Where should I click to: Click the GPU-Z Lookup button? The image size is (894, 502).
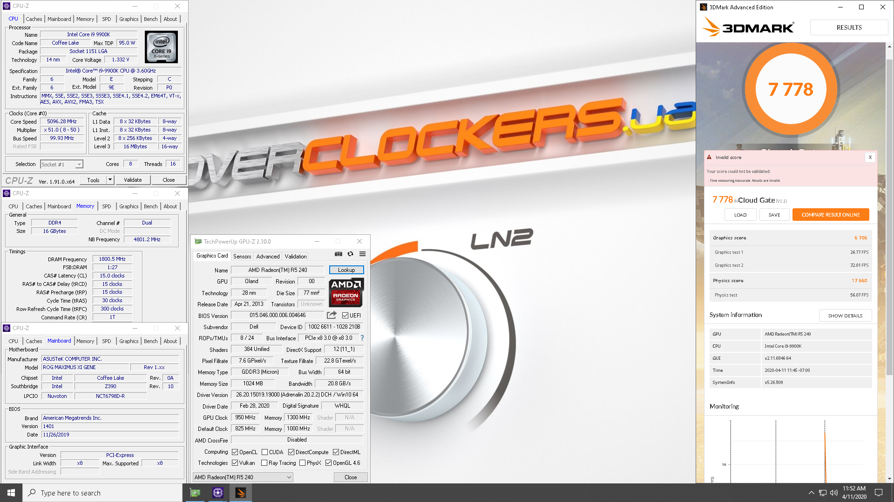(346, 270)
